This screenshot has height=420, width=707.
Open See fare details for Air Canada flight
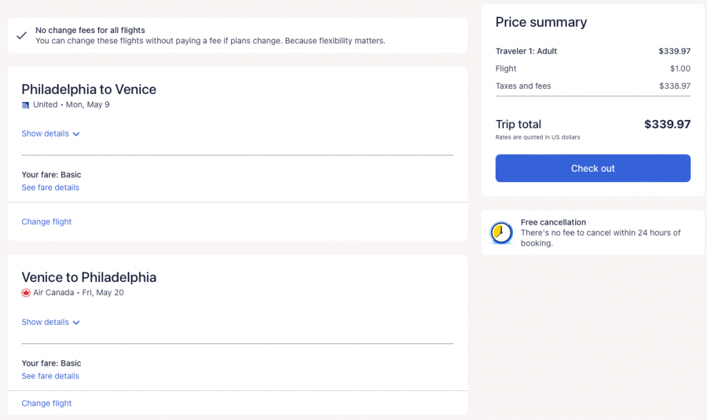50,376
